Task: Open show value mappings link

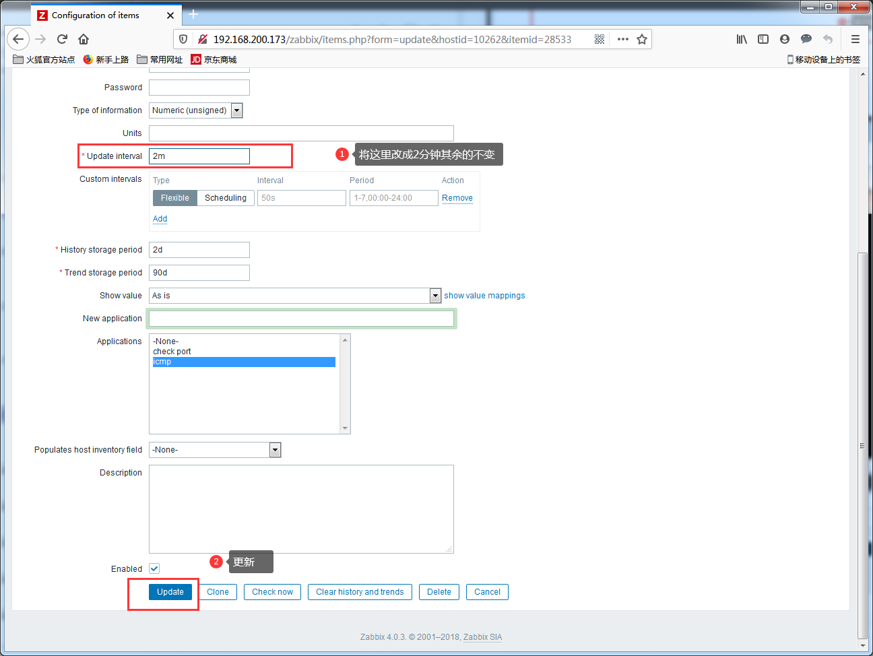Action: (484, 296)
